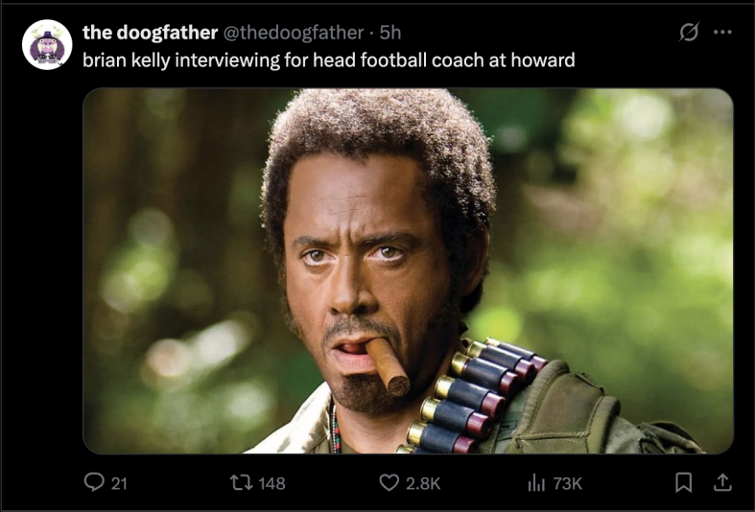
Task: Click the share upload-arrow icon
Action: point(723,482)
